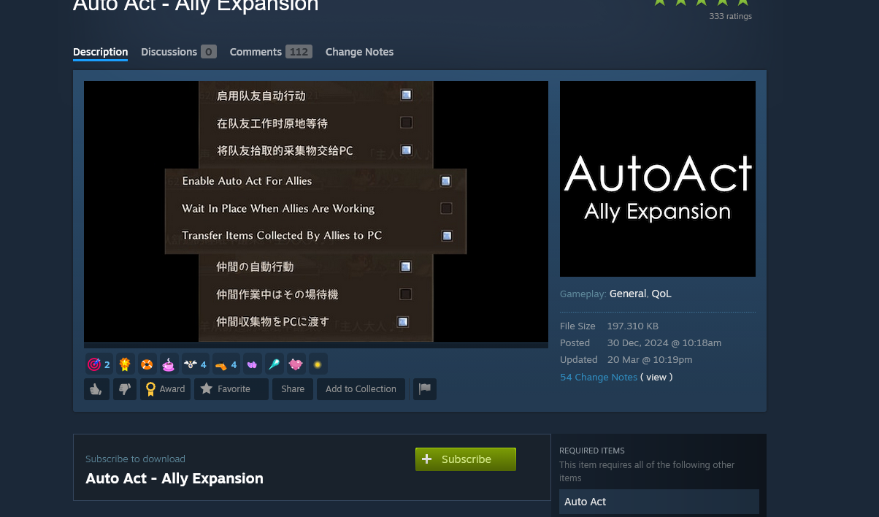This screenshot has width=879, height=517.
Task: Click the gold starburst ribbon award icon
Action: coord(125,364)
